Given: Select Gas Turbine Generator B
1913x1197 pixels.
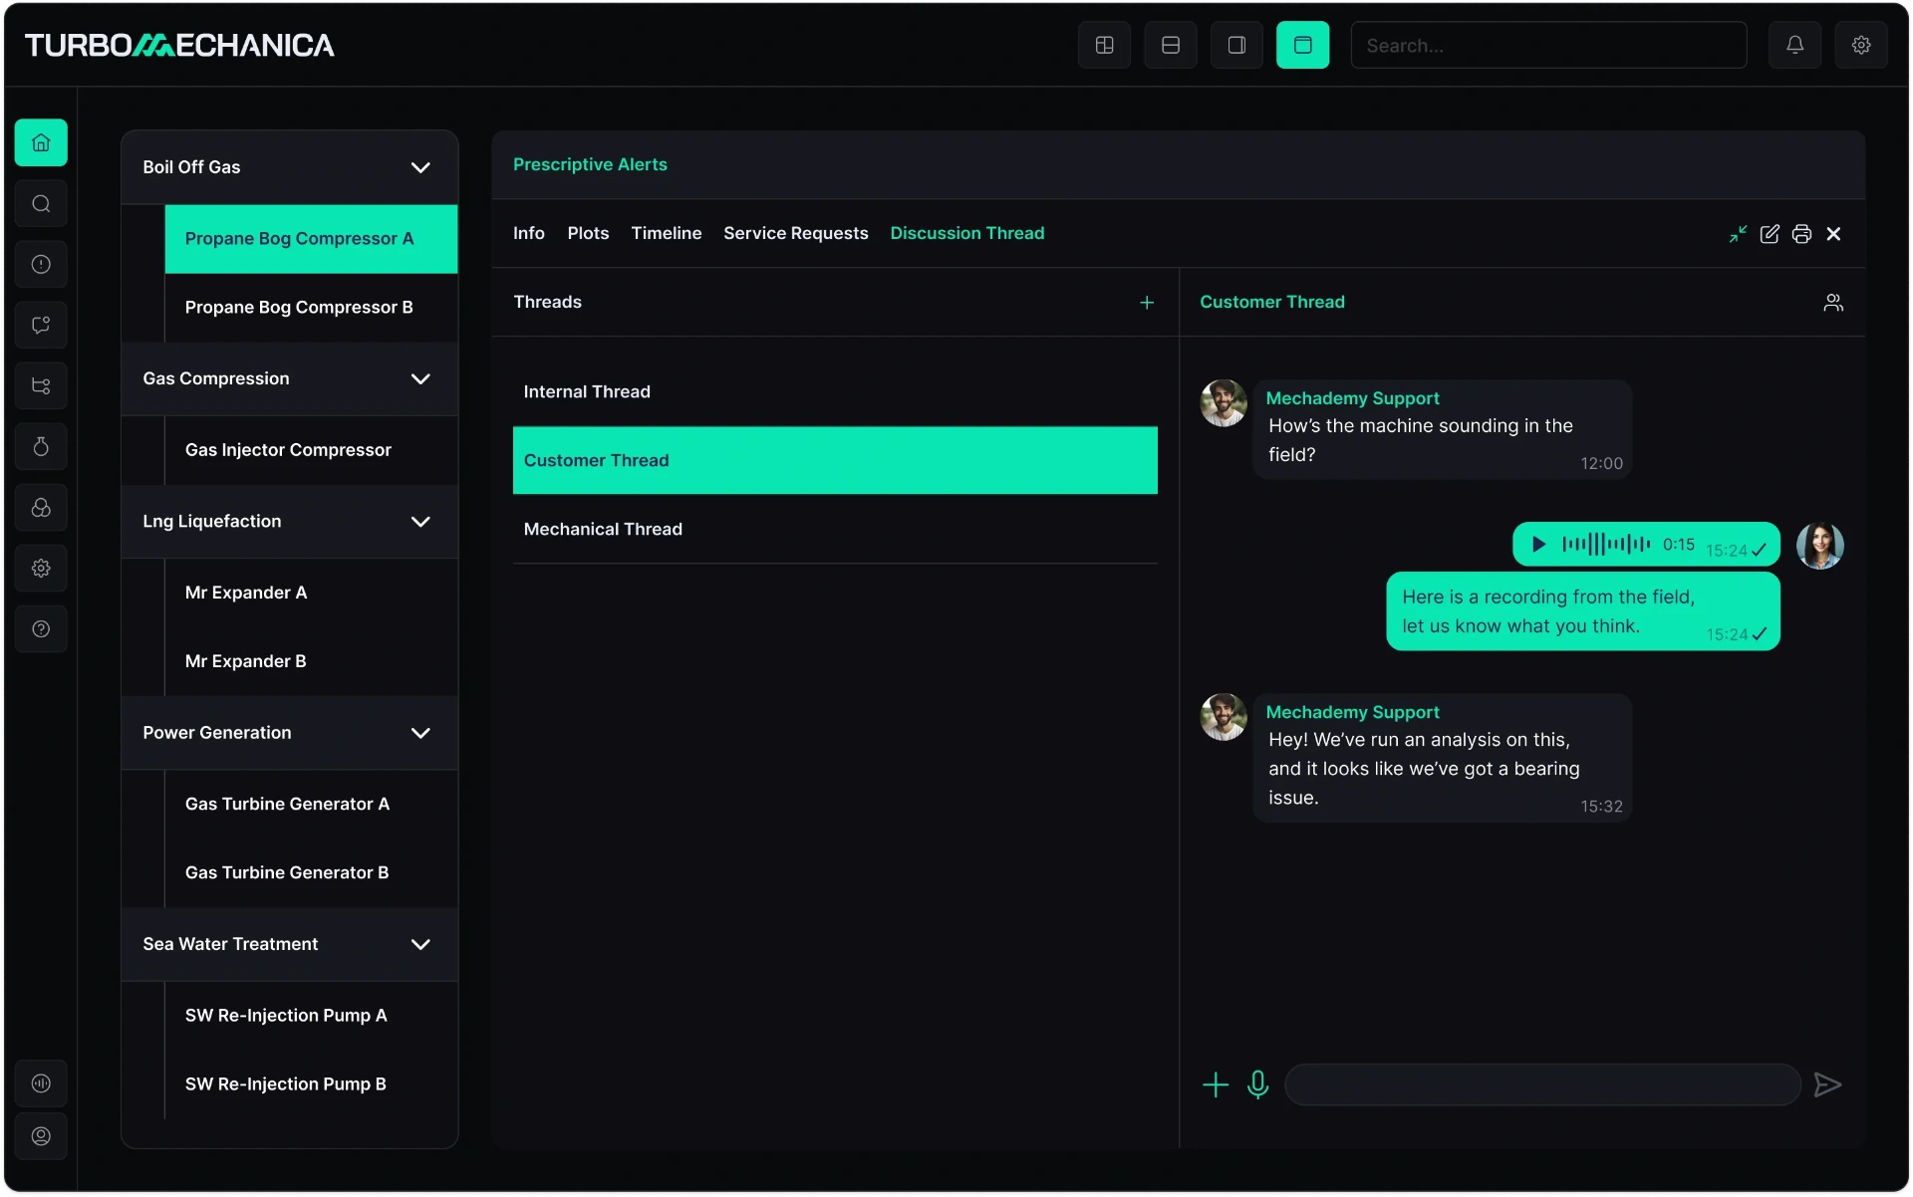Looking at the screenshot, I should coord(311,872).
